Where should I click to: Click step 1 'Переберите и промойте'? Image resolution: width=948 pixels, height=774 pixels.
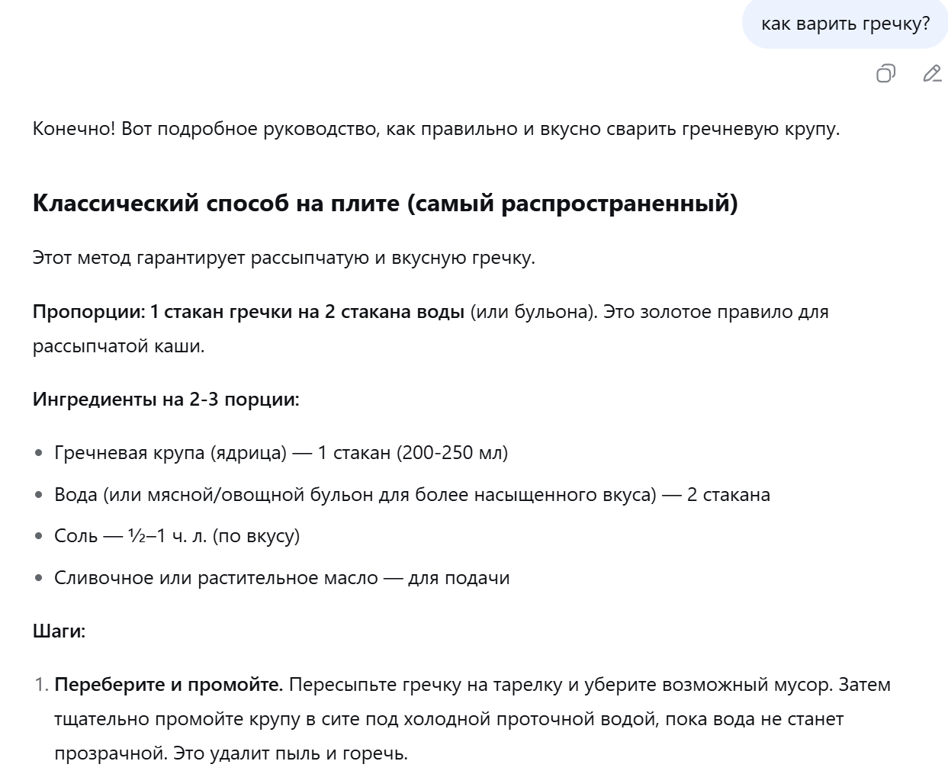[168, 683]
